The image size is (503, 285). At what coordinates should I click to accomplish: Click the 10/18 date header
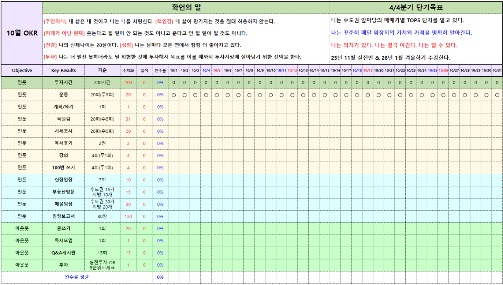[x=357, y=71]
